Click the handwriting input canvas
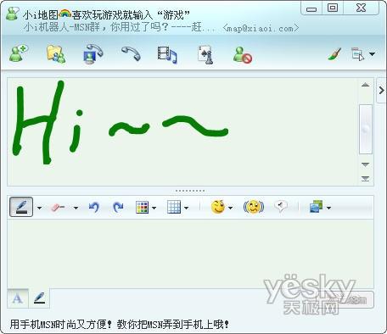Viewport: 387px width, 334px height. click(190, 253)
